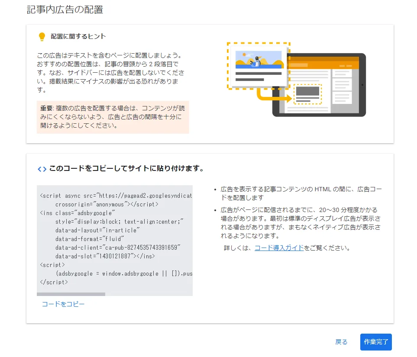Click the code brackets icon
This screenshot has height=357, width=417.
click(x=42, y=169)
